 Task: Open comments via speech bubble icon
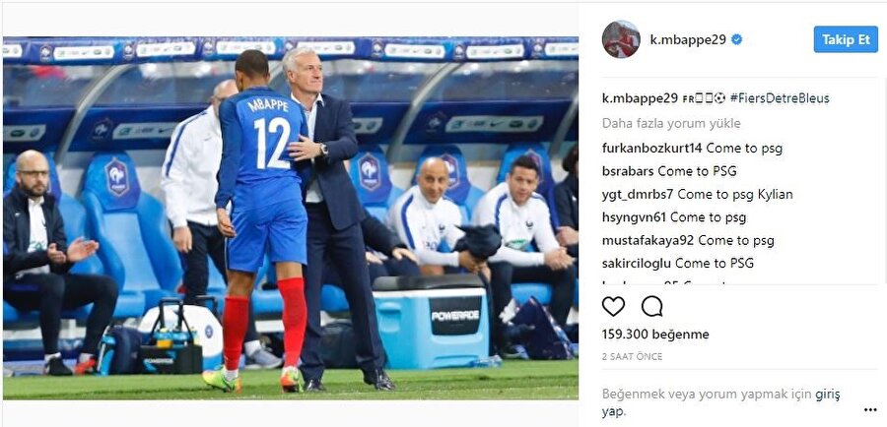651,306
